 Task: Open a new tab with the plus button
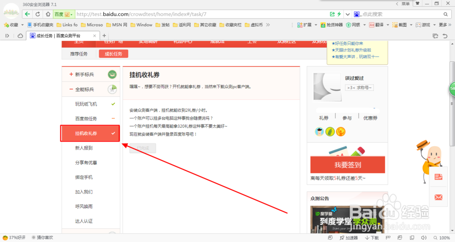coord(104,35)
